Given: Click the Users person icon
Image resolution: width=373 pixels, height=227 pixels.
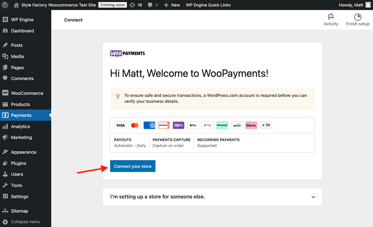Looking at the screenshot, I should (x=5, y=174).
